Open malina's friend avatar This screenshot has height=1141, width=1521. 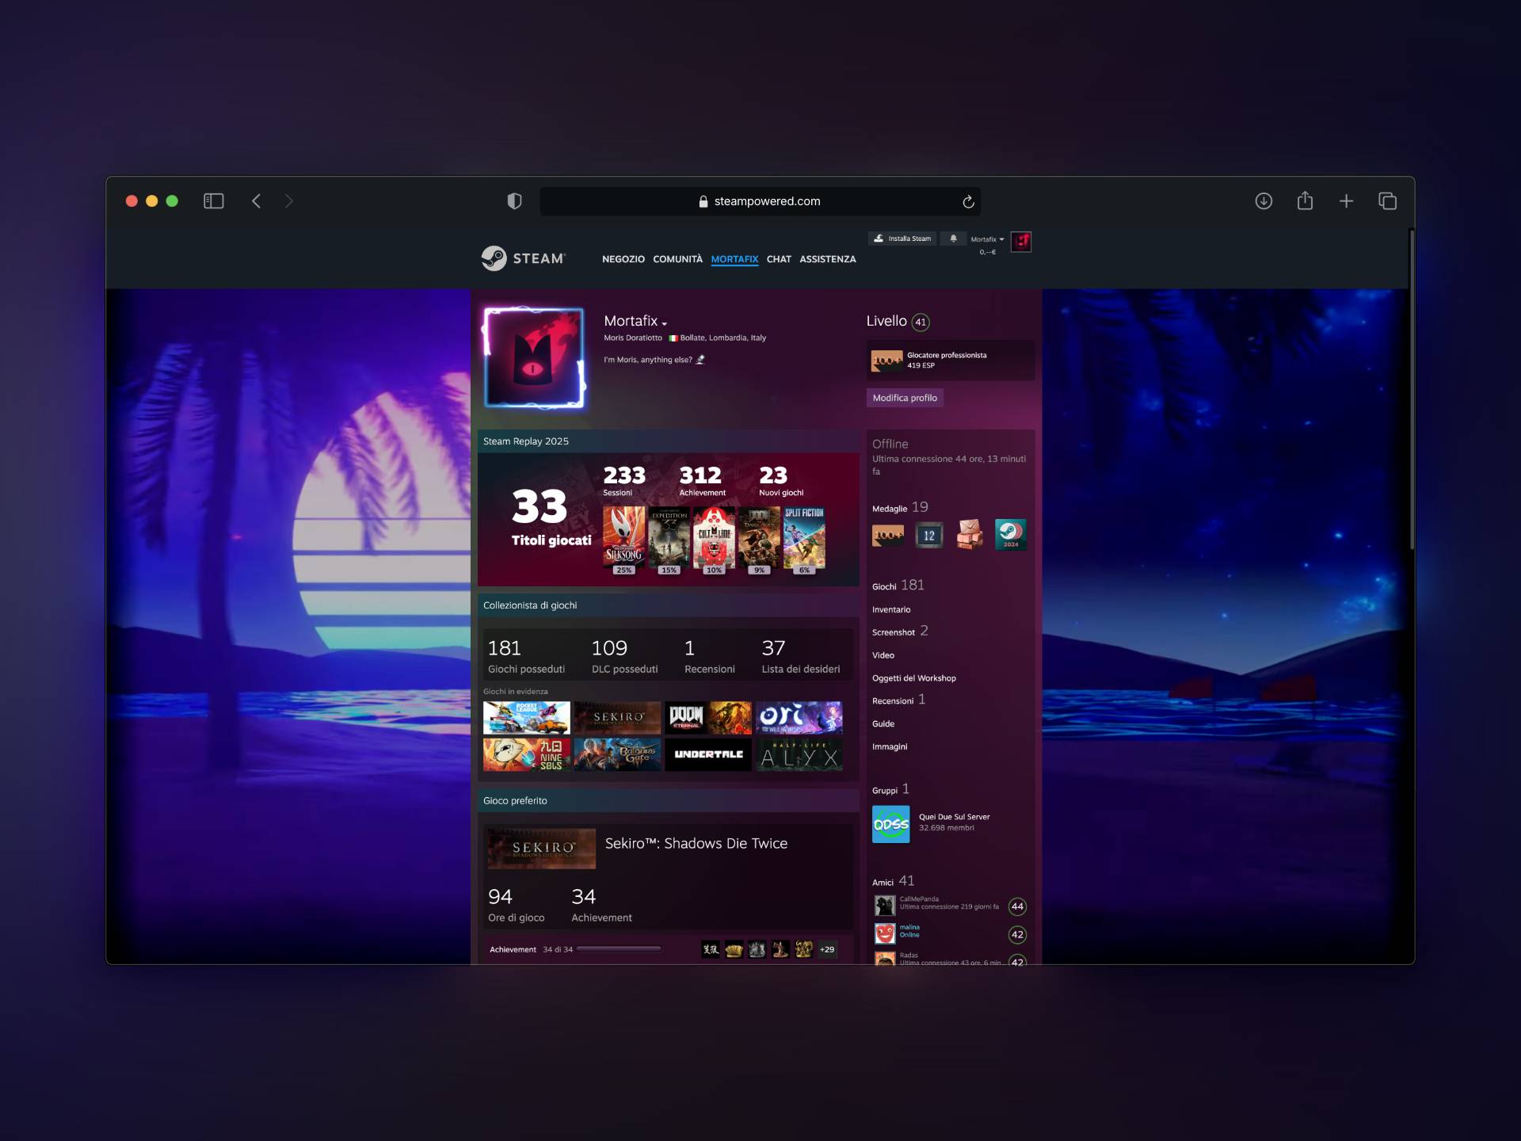(x=885, y=933)
